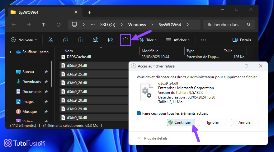Expand chevron after SSD (C:) in breadcrumb
Image resolution: width=274 pixels, height=152 pixels.
pyautogui.click(x=122, y=25)
